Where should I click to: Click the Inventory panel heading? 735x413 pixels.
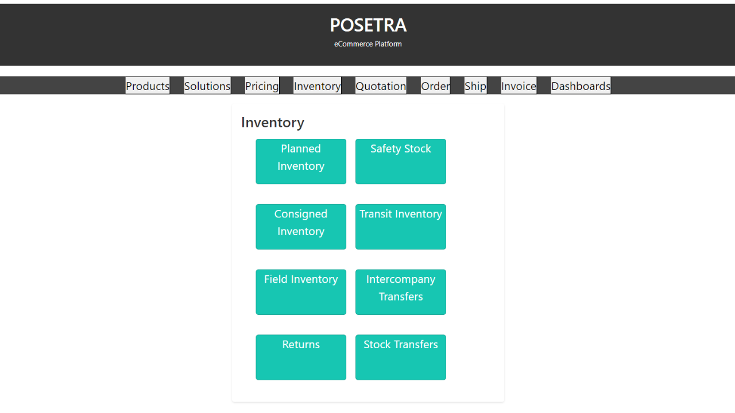point(273,122)
